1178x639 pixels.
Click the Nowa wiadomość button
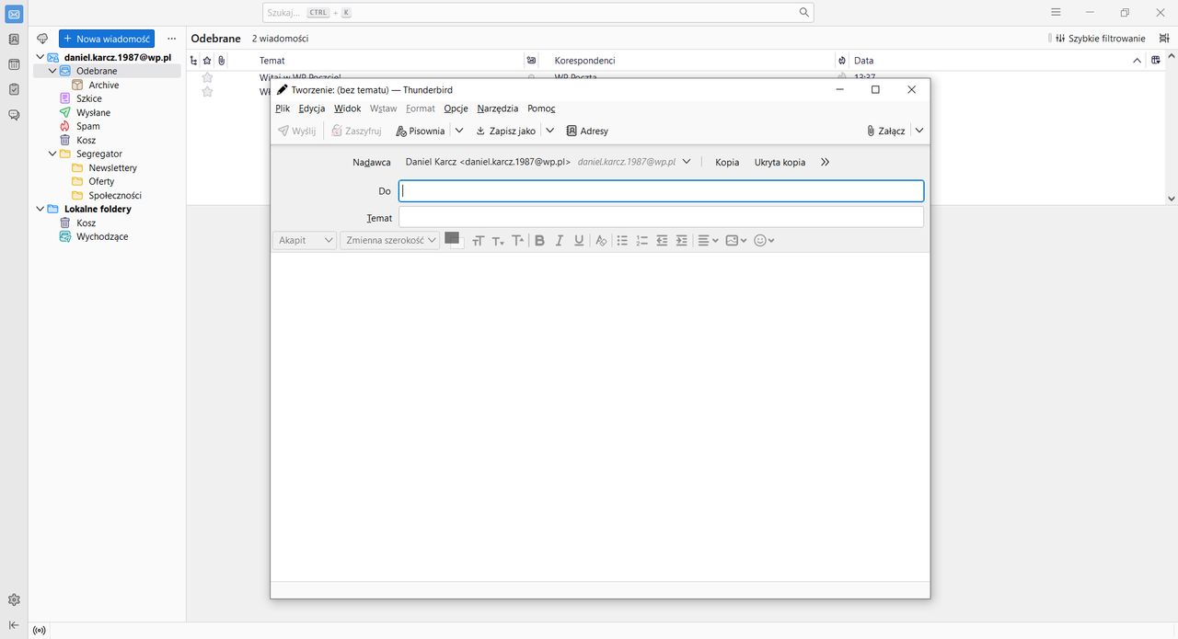click(x=107, y=39)
